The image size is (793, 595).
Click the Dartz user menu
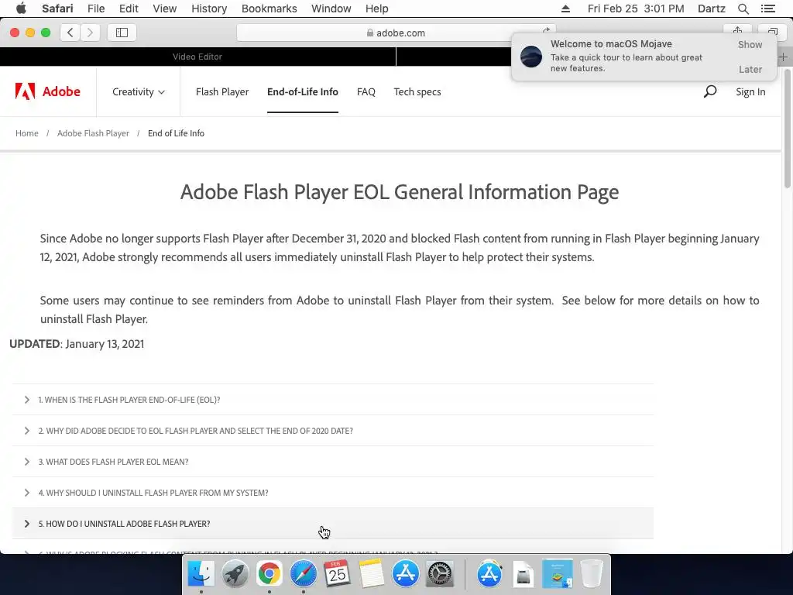pyautogui.click(x=711, y=9)
